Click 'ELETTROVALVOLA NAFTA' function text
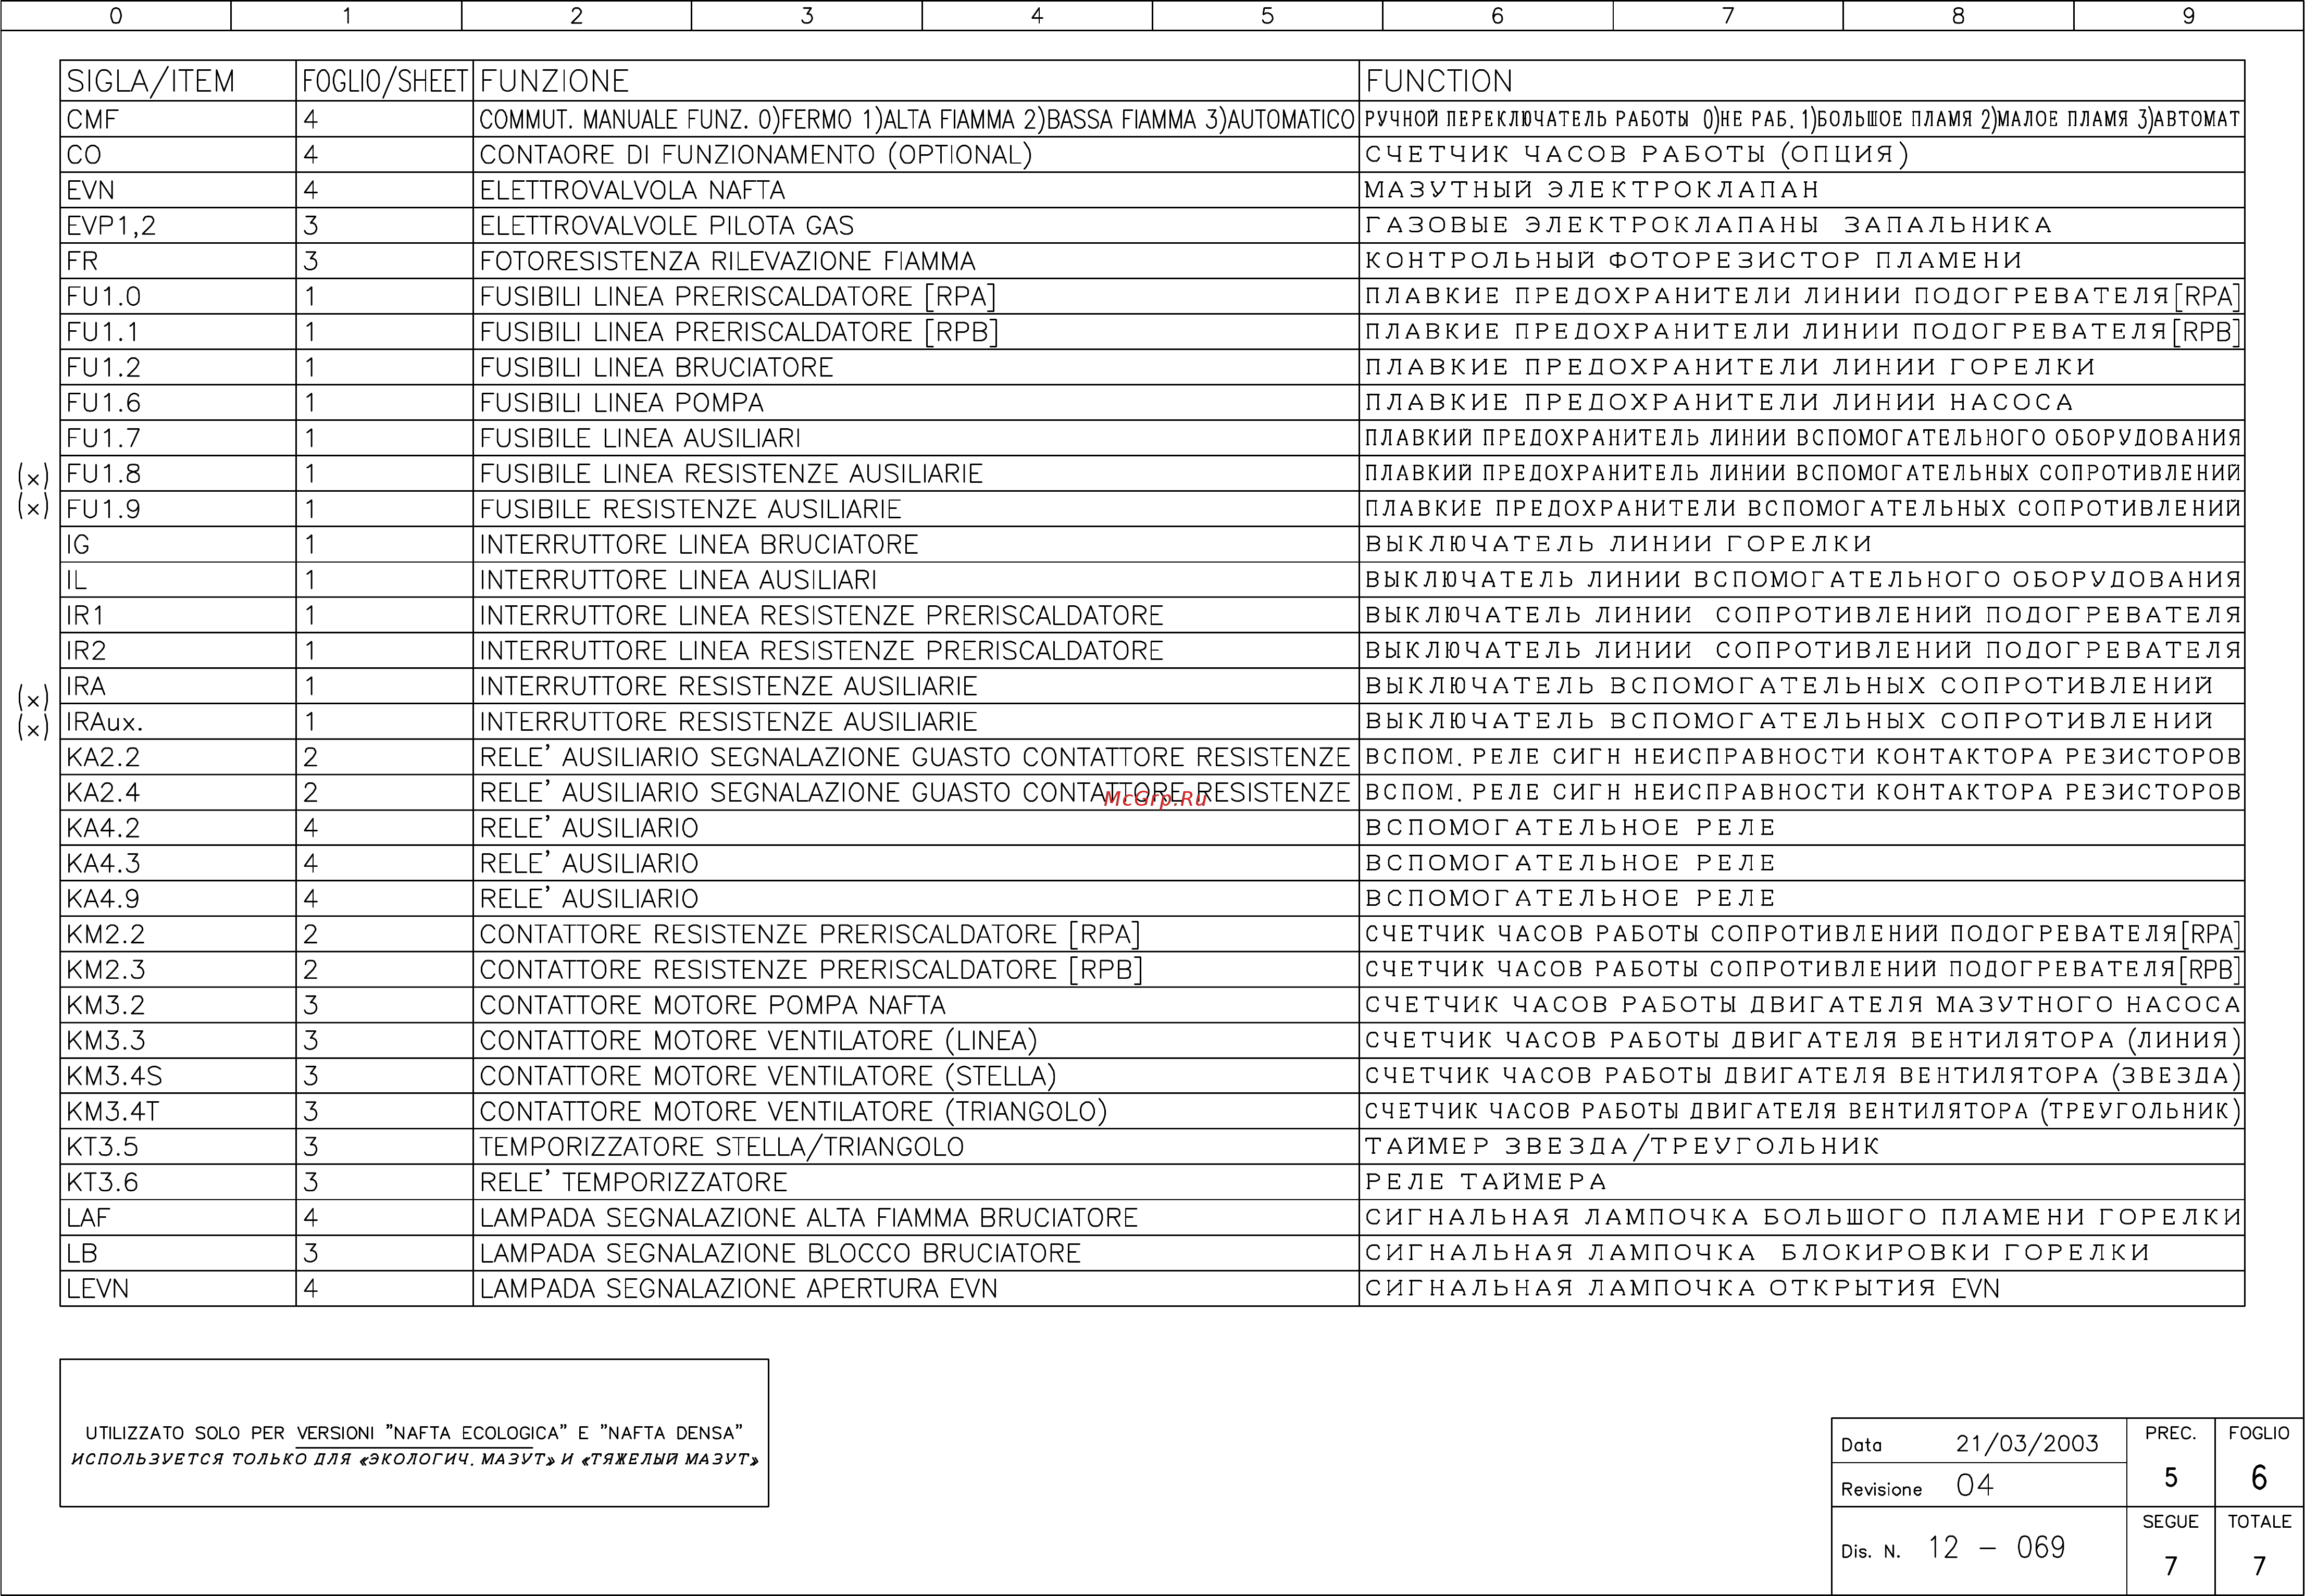The width and height of the screenshot is (2305, 1596). pos(632,190)
